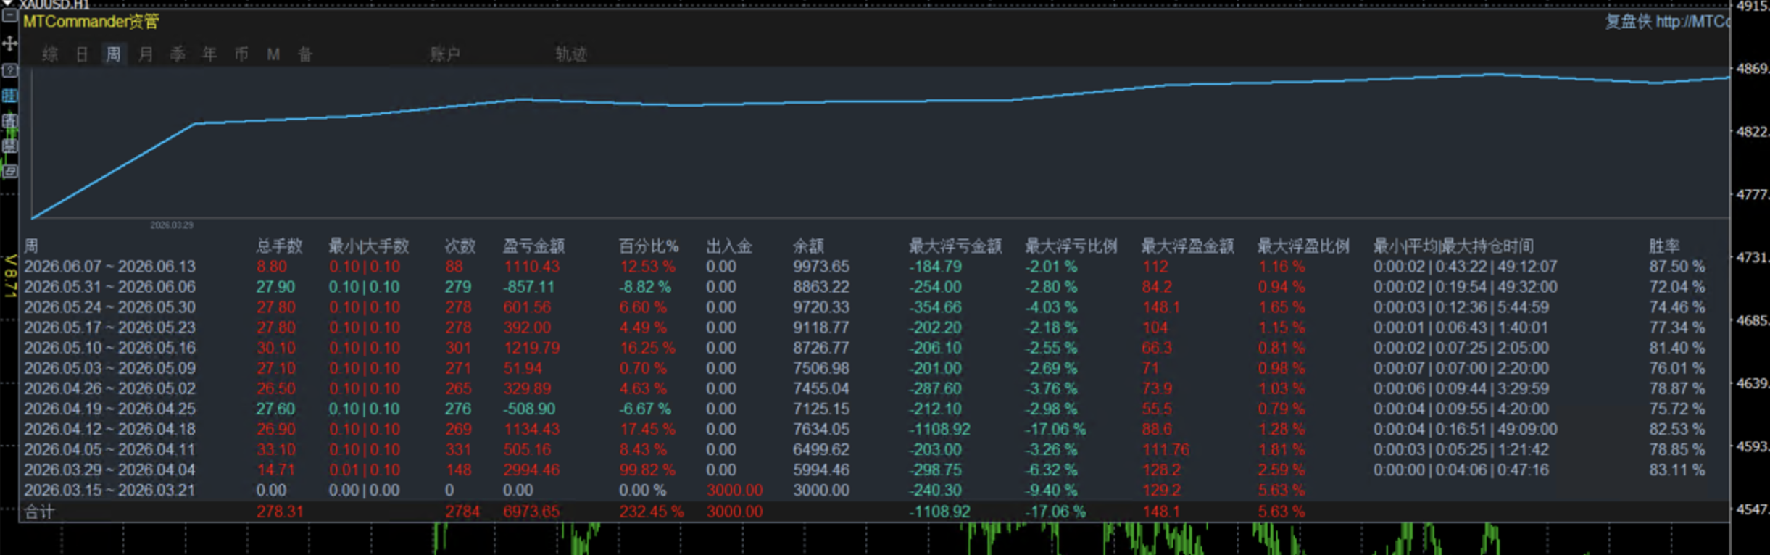Select week row 2026.05.31 ~ 2026.06.06
The width and height of the screenshot is (1770, 555).
(x=873, y=287)
